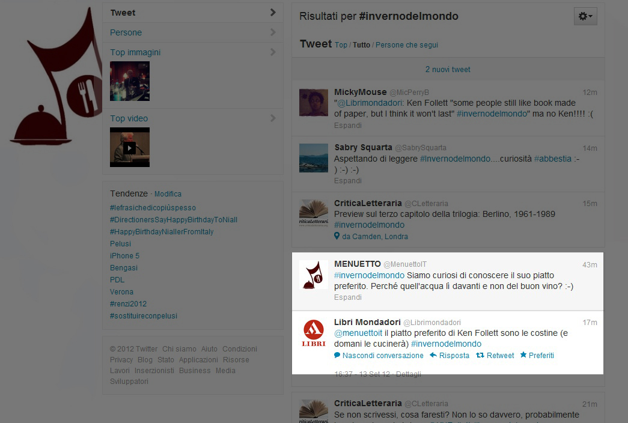The height and width of the screenshot is (423, 628).
Task: Open the Privacy footer link
Action: (121, 360)
